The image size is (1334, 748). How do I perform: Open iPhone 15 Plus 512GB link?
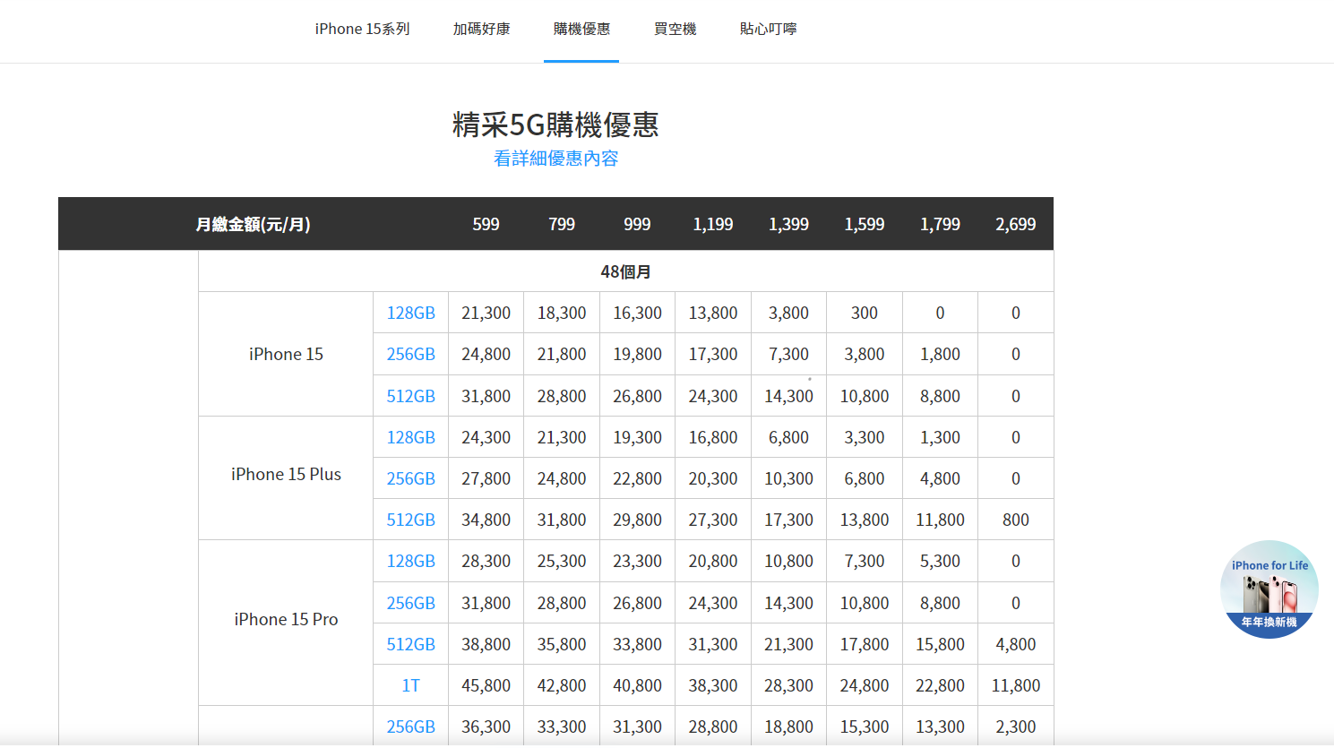pyautogui.click(x=410, y=520)
